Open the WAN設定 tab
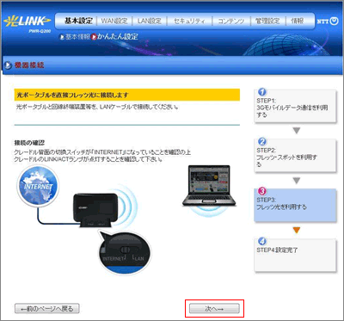Image resolution: width=344 pixels, height=321 pixels. click(114, 21)
